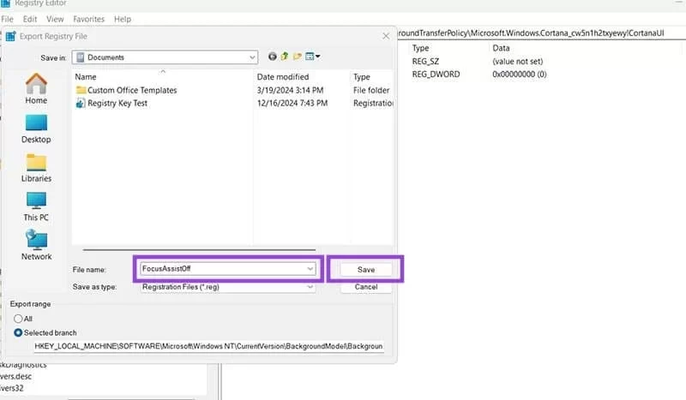Screen dimensions: 686x400
Task: Select Desktop in the places sidebar
Action: [x=36, y=128]
